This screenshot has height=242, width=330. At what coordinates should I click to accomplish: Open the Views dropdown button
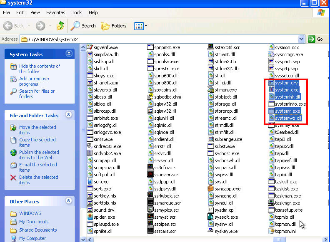140,26
